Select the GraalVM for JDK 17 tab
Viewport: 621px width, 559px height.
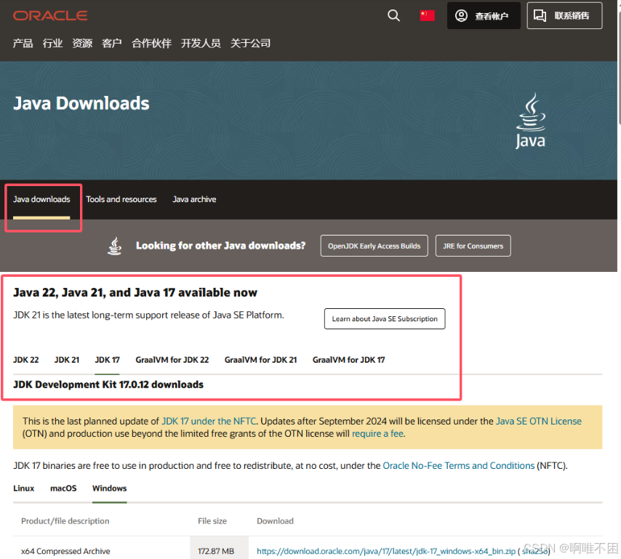[x=349, y=360]
